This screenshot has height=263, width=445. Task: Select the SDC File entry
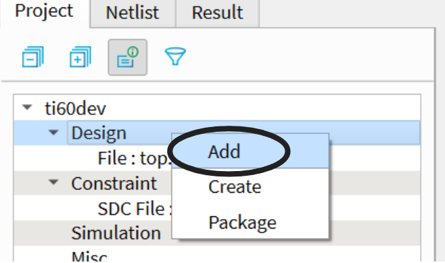click(x=135, y=208)
